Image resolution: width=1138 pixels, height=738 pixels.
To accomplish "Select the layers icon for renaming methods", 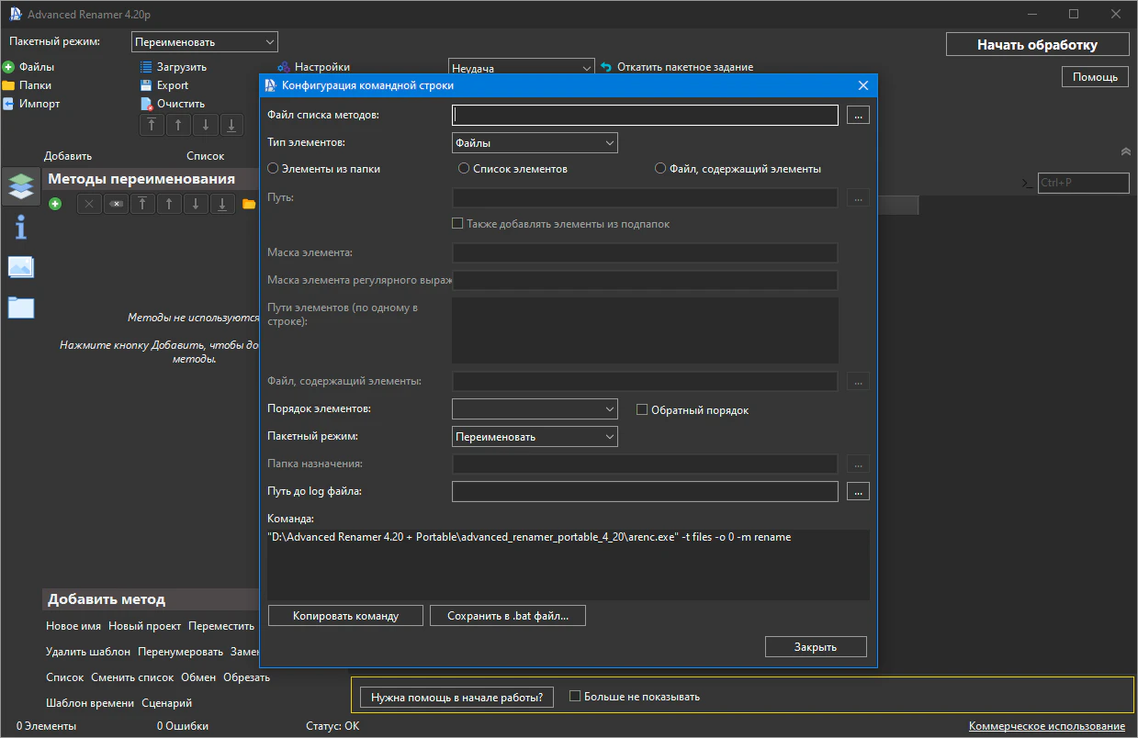I will [20, 185].
